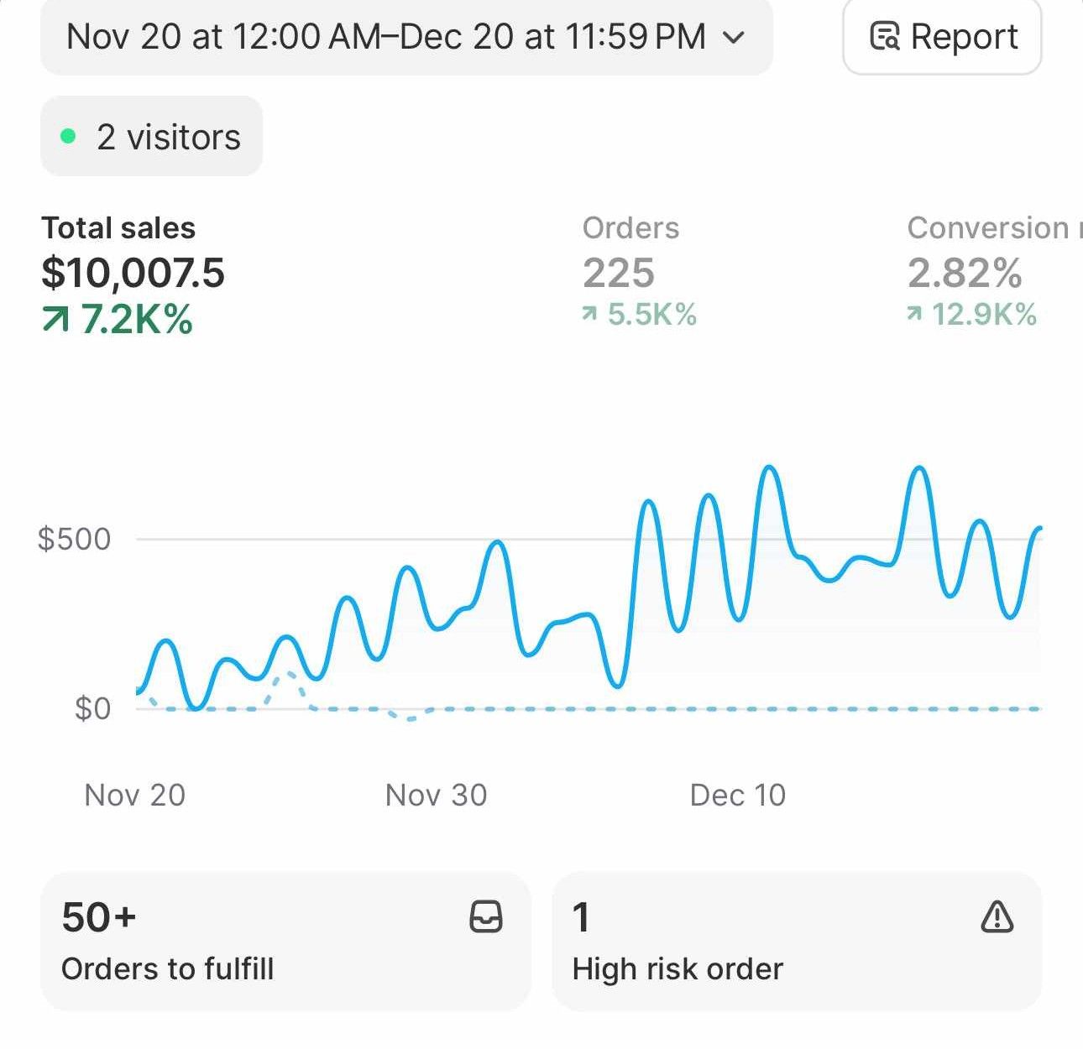Image resolution: width=1083 pixels, height=1049 pixels.
Task: Click the warning triangle icon
Action: coord(997,916)
